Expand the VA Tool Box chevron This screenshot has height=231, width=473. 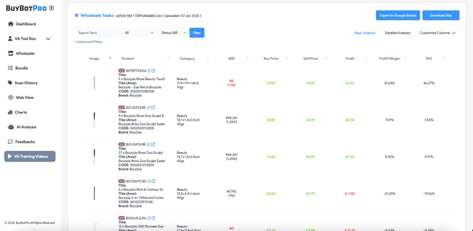(48, 39)
